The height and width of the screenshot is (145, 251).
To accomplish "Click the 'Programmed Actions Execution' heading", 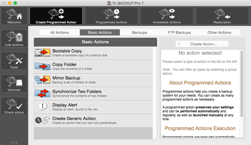I will (x=200, y=128).
